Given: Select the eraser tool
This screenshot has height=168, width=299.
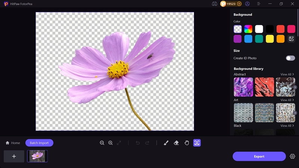Looking at the screenshot, I should click(x=176, y=143).
